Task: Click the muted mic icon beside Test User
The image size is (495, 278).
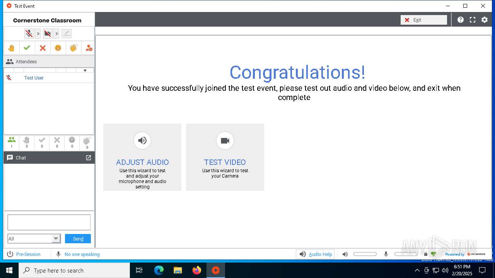Action: 9,78
